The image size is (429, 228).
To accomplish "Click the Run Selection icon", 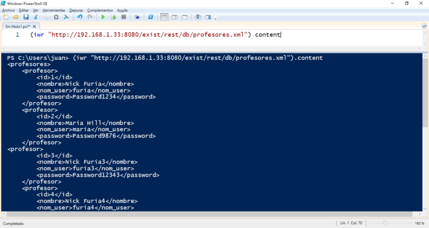I will 113,17.
